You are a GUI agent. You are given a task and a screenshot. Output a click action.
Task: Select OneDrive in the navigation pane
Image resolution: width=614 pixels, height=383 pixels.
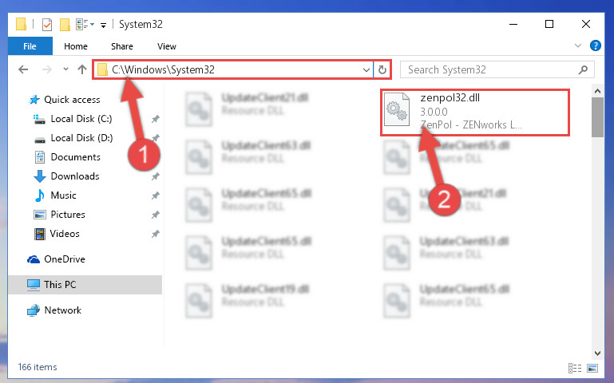pyautogui.click(x=64, y=259)
